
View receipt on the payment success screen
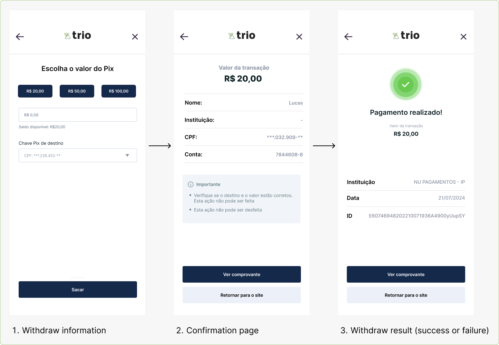click(406, 274)
